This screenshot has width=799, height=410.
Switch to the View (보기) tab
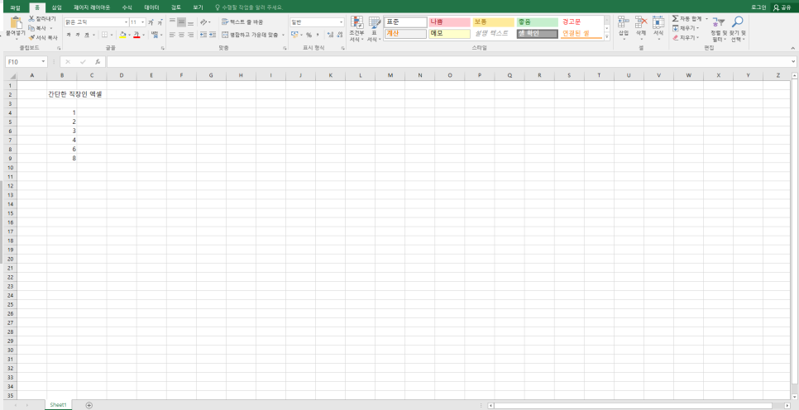(198, 7)
